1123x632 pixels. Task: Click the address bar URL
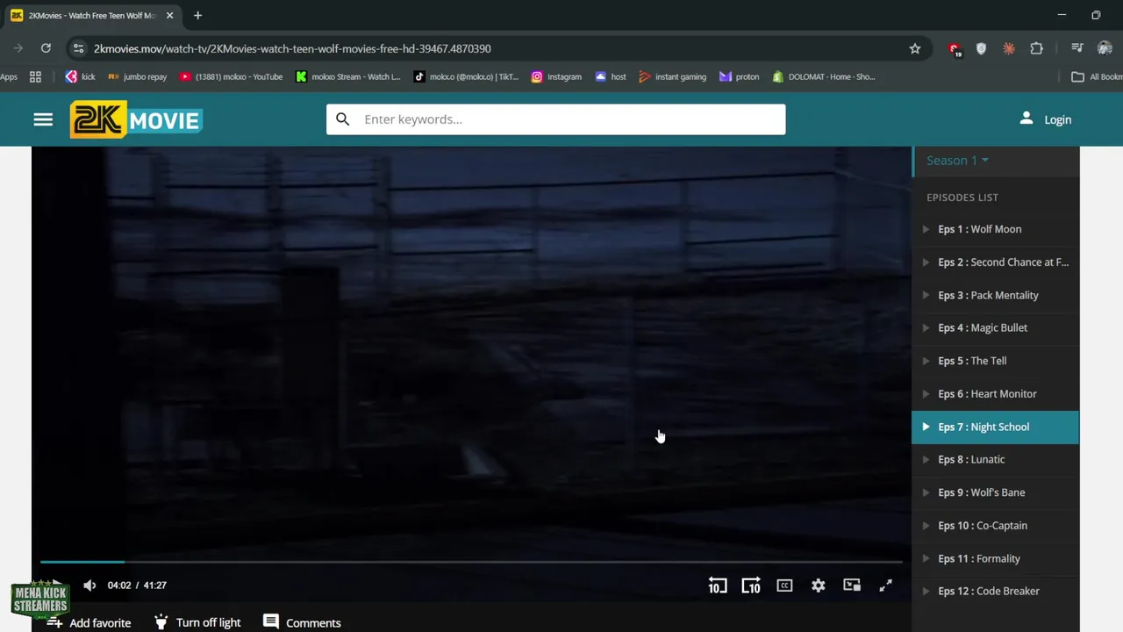point(292,48)
